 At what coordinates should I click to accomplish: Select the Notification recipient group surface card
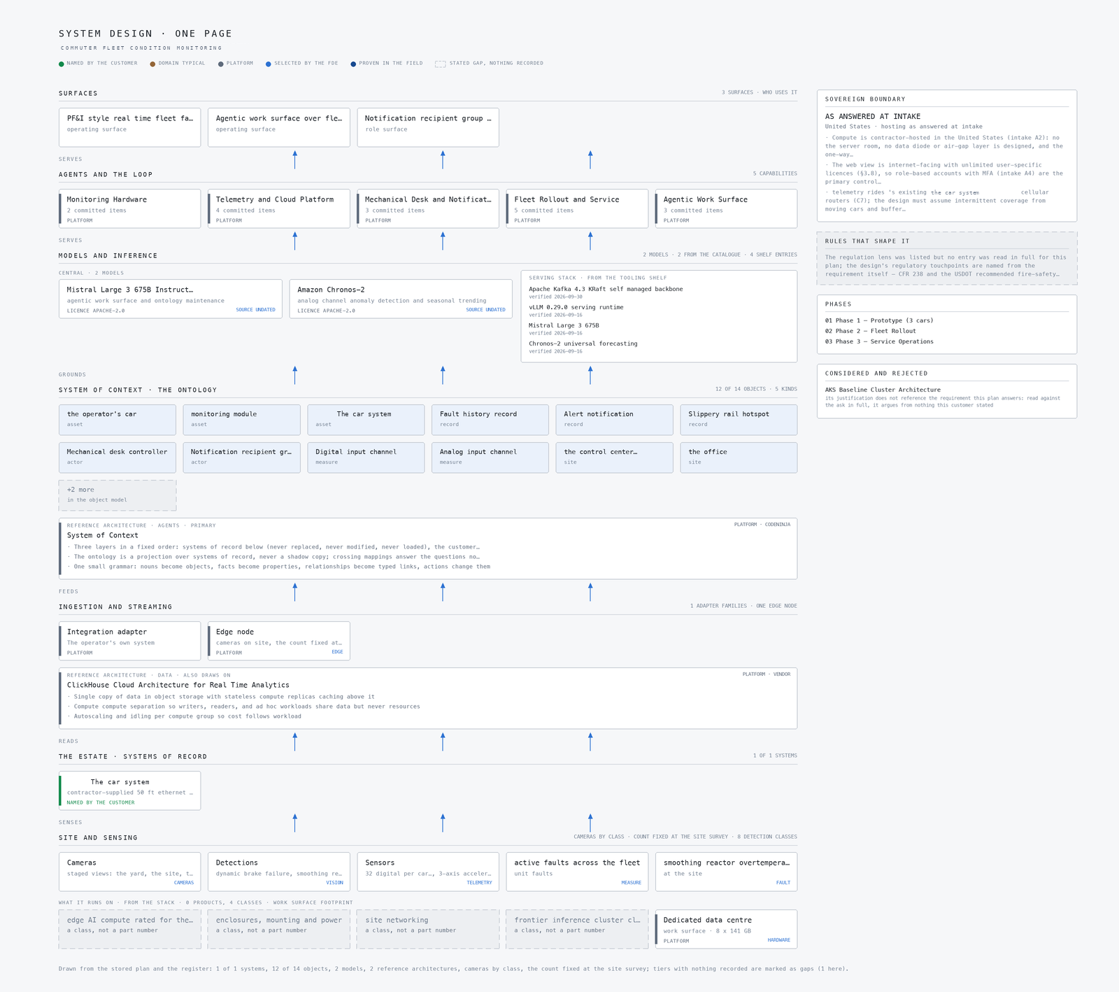(x=428, y=127)
